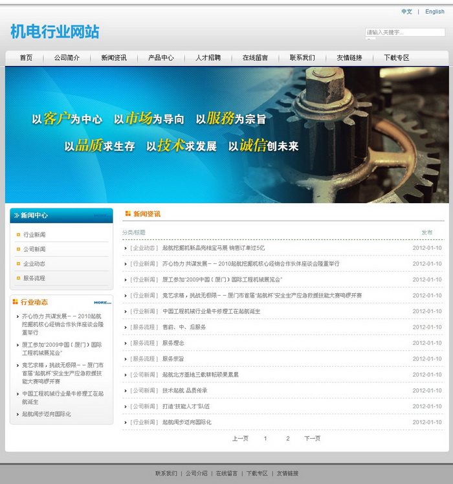Open article 技术起航 品质传承
This screenshot has height=484, width=453.
[184, 391]
